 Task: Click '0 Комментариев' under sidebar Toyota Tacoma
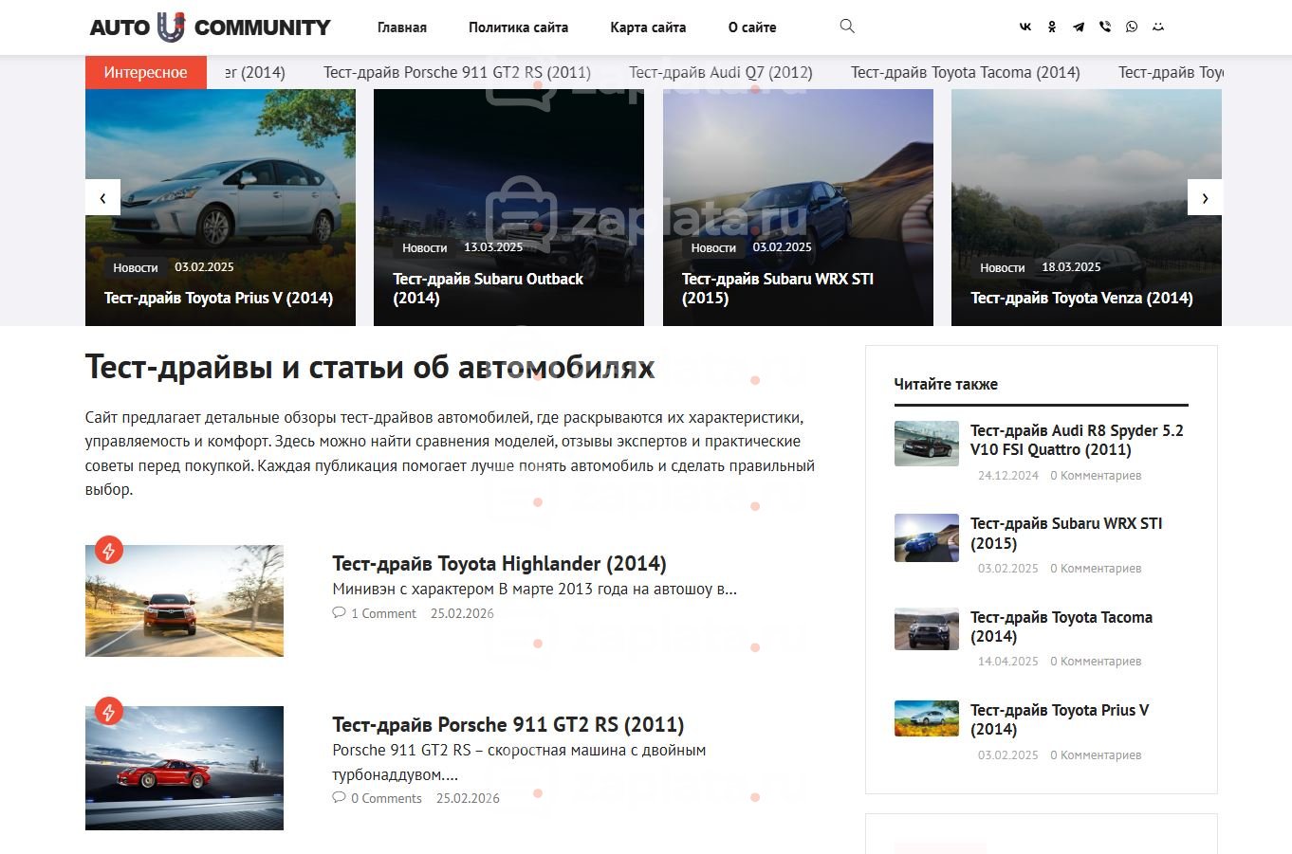pyautogui.click(x=1096, y=662)
